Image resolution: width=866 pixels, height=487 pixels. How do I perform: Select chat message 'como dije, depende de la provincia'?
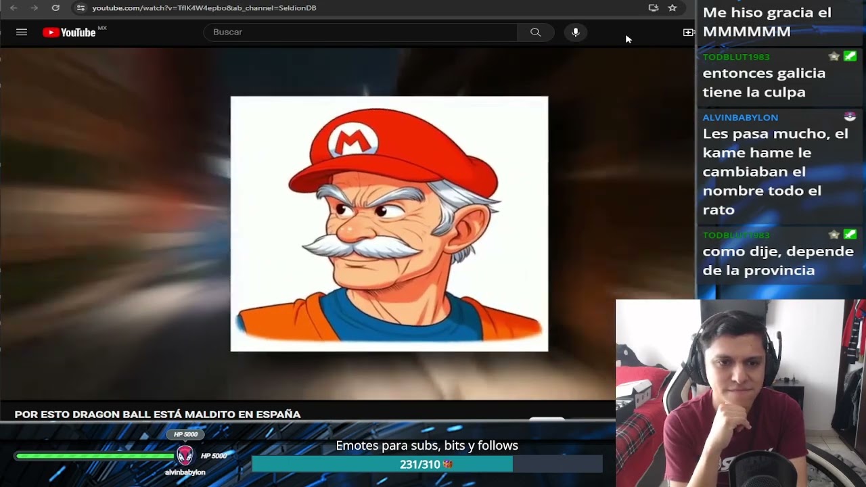tap(778, 260)
